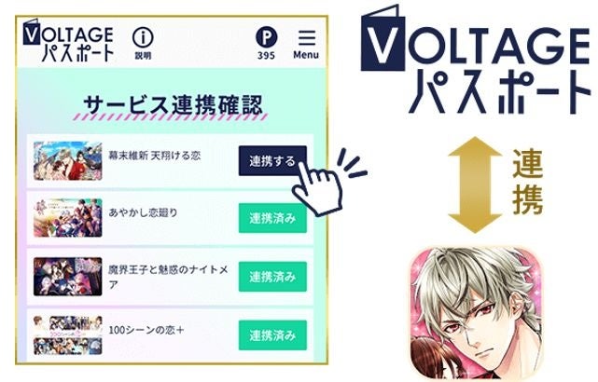Screen dimensions: 598x382
Task: Click 連携済み button for あやかし恋廻り
Action: pos(272,218)
